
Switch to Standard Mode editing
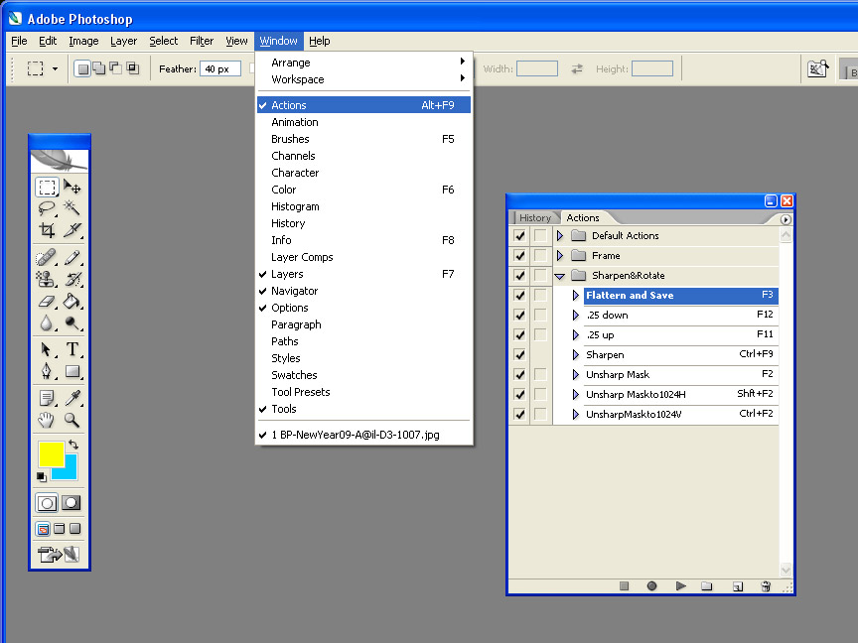click(x=47, y=503)
